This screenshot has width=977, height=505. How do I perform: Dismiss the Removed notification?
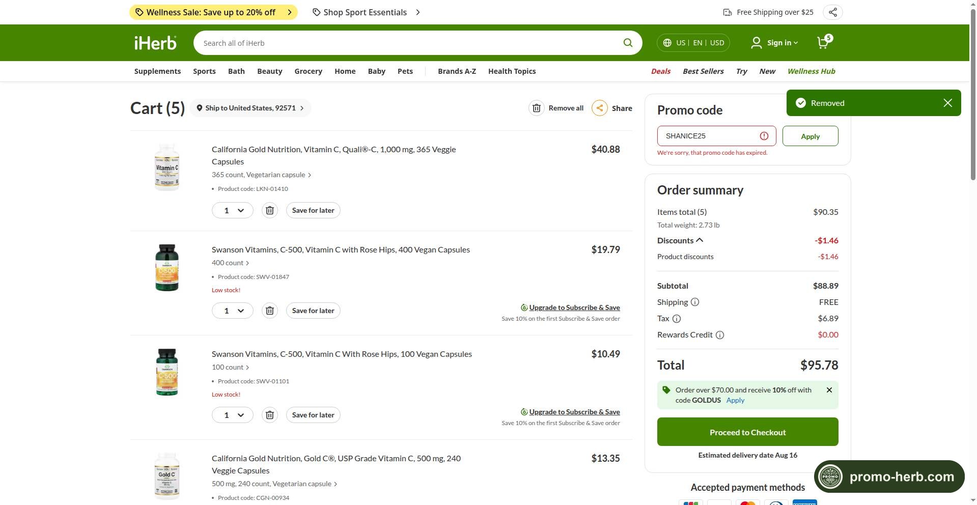click(947, 103)
